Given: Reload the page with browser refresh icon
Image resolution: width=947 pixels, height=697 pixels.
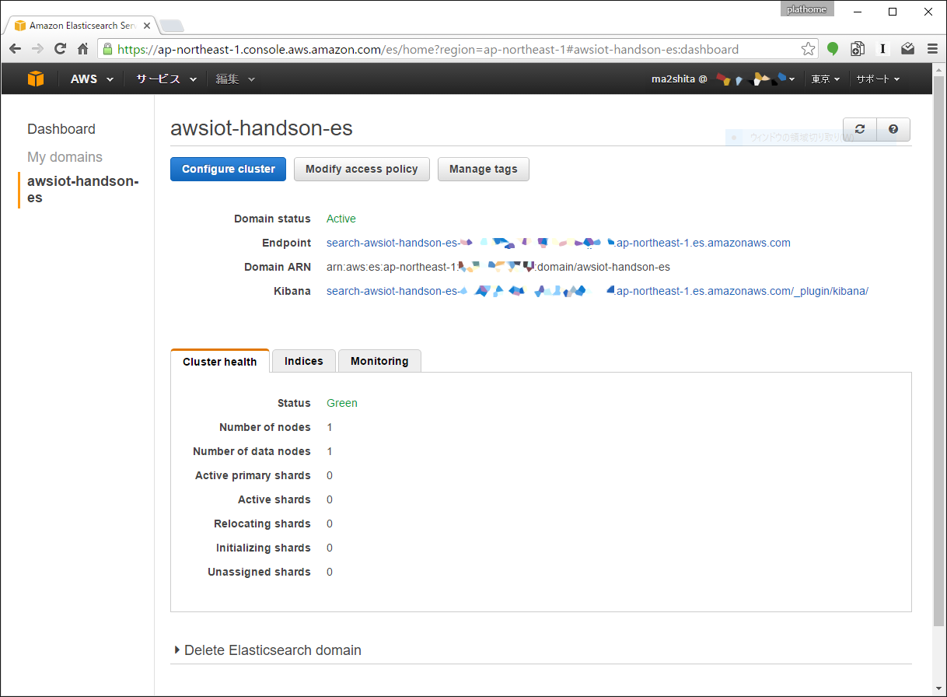Looking at the screenshot, I should click(60, 49).
